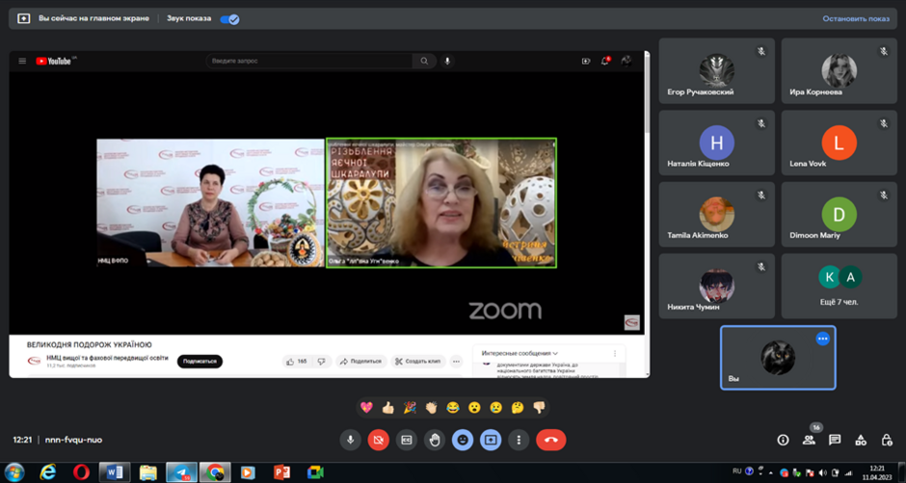Mute microphone in Meet controls
The image size is (906, 483).
tap(350, 440)
